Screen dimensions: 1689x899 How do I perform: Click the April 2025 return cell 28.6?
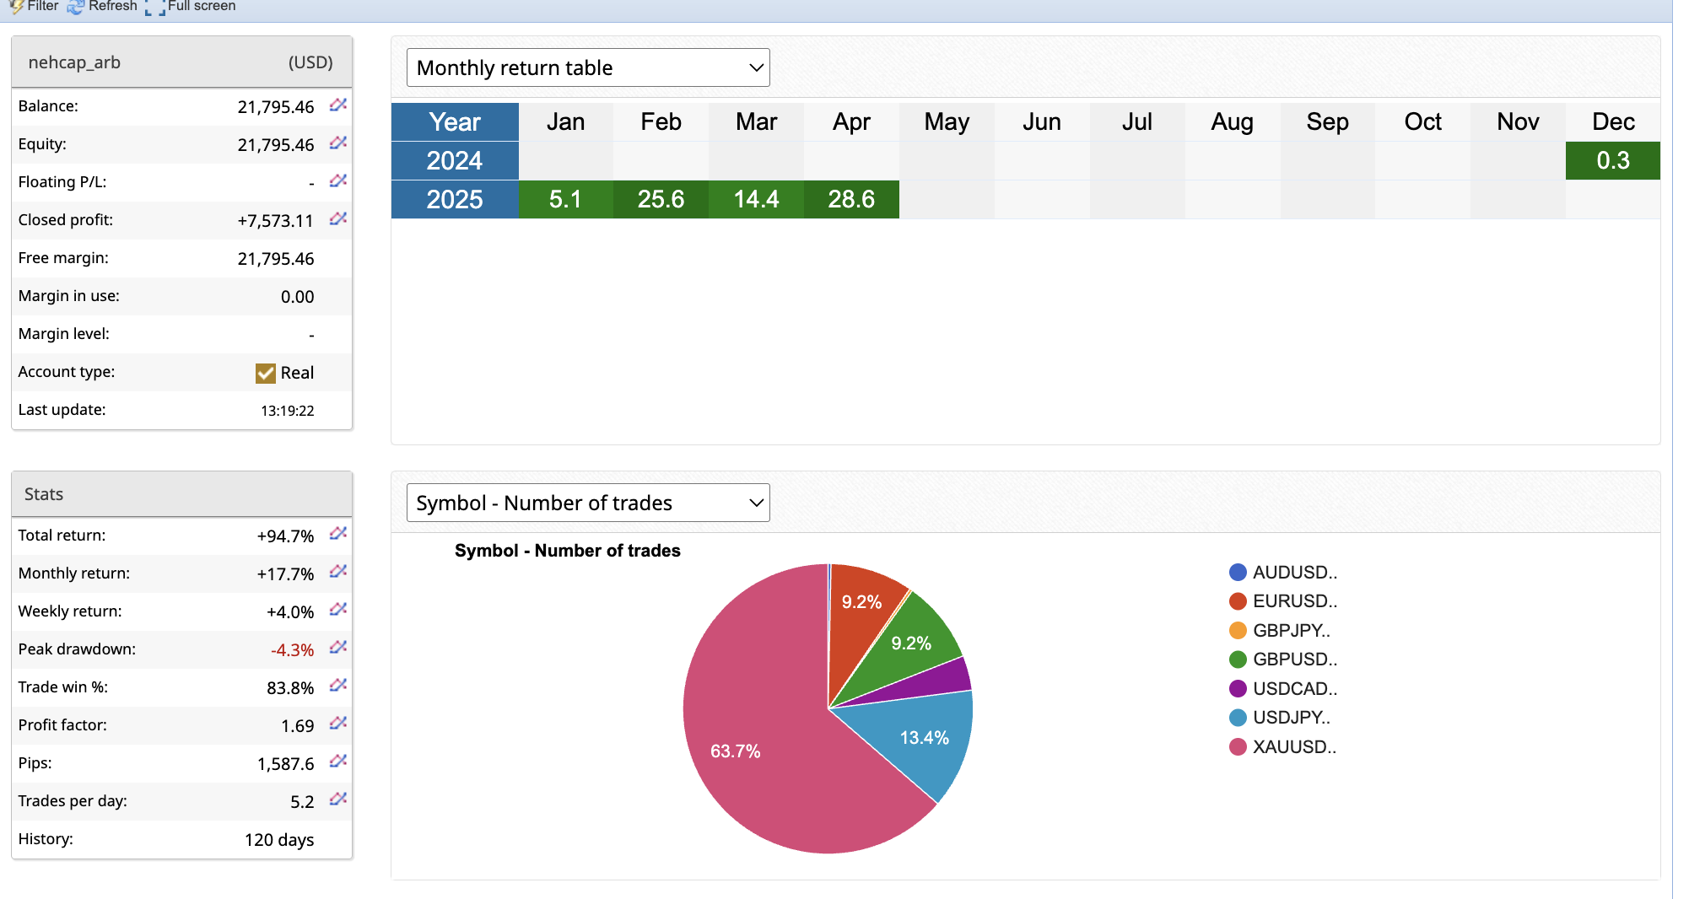[851, 200]
